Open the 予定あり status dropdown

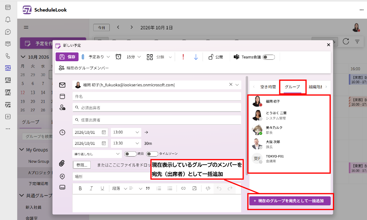[x=99, y=57]
